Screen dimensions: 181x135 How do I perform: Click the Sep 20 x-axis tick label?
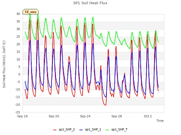54,116
